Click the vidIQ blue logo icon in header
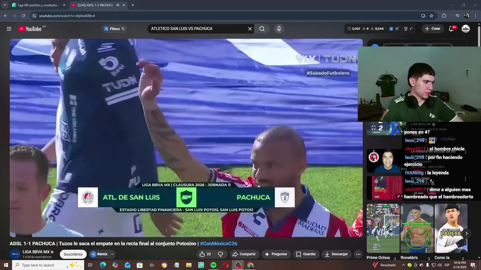Image resolution: width=481 pixels, height=270 pixels. [391, 29]
